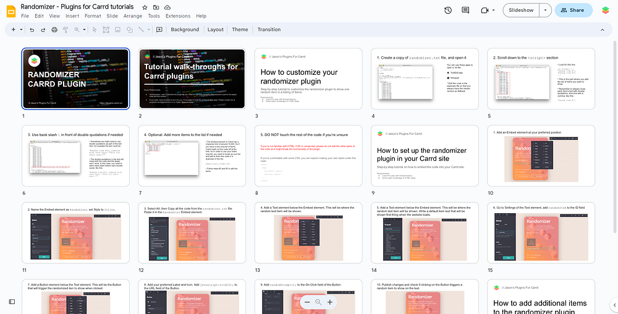Redo the last action
The height and width of the screenshot is (314, 618).
pos(43,30)
